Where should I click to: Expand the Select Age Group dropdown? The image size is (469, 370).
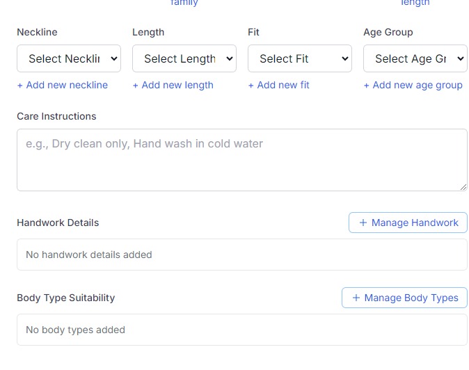[x=415, y=59]
